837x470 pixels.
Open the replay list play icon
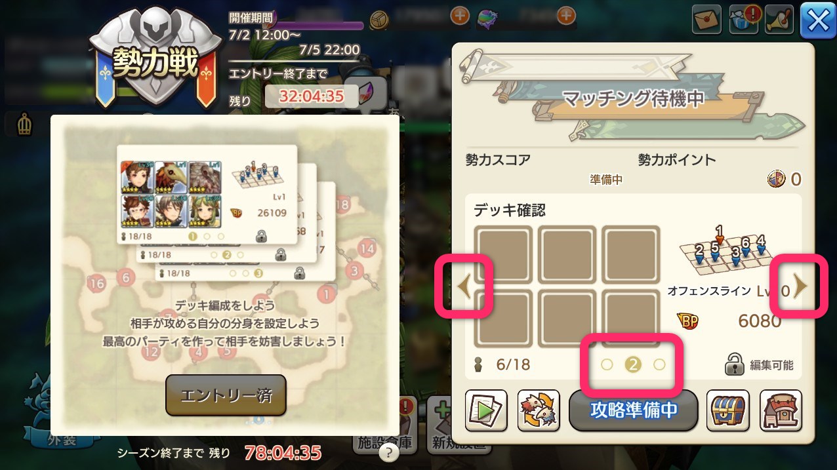click(x=486, y=410)
